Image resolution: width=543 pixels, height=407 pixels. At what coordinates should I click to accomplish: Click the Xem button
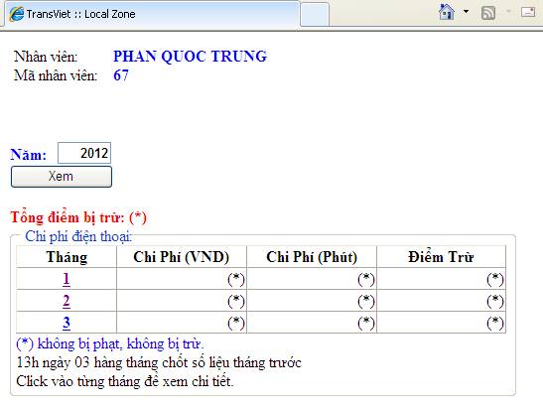coord(62,177)
